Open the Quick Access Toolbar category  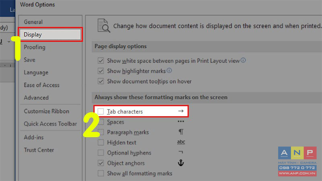[x=50, y=124]
